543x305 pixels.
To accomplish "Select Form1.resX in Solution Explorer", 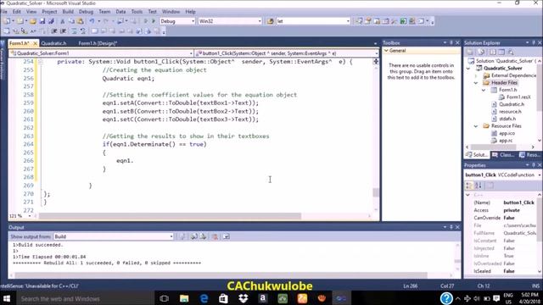I will click(518, 97).
